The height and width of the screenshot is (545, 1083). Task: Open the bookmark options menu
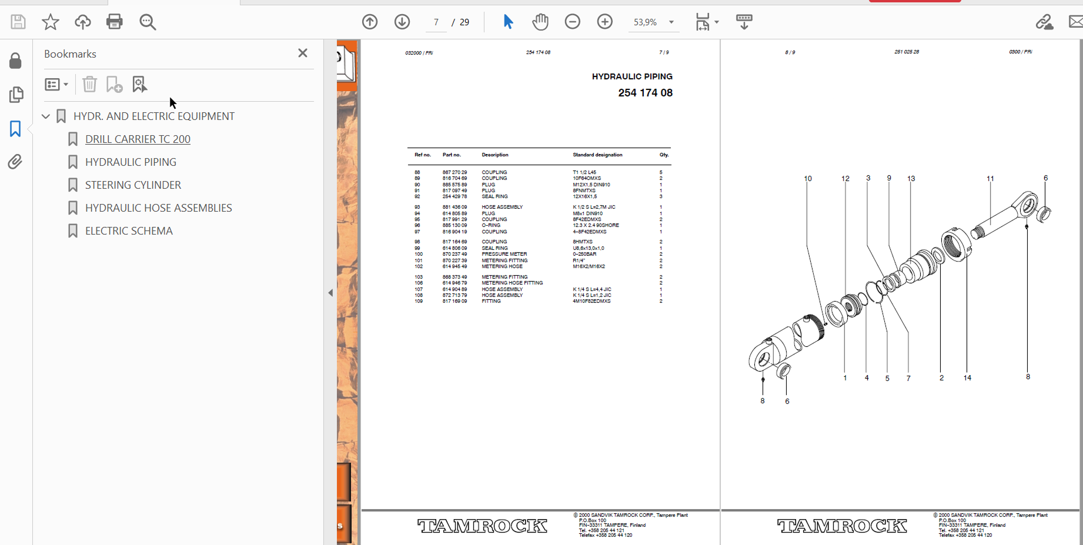(56, 85)
